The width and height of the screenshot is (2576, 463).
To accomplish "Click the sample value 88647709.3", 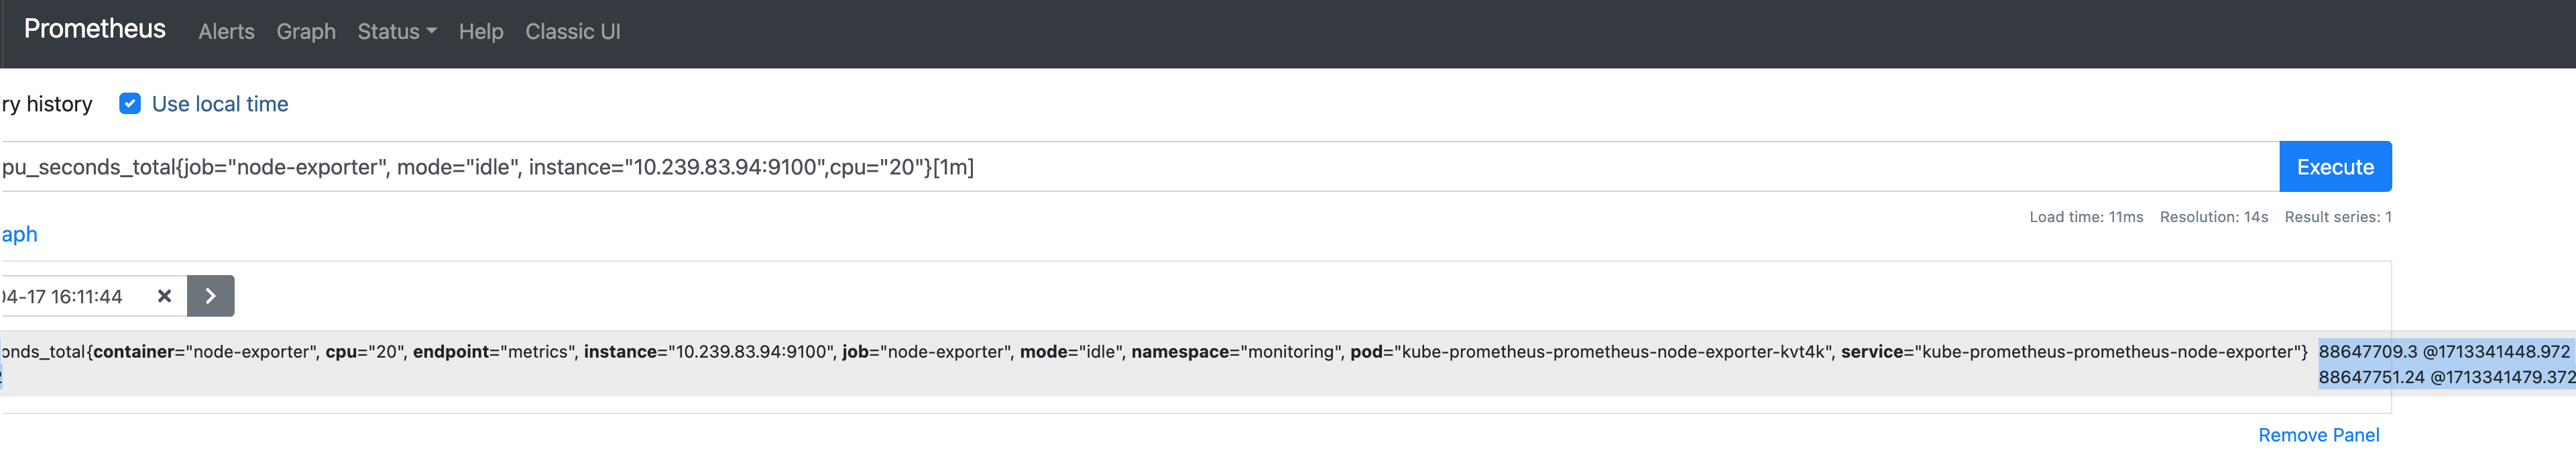I will point(2367,352).
